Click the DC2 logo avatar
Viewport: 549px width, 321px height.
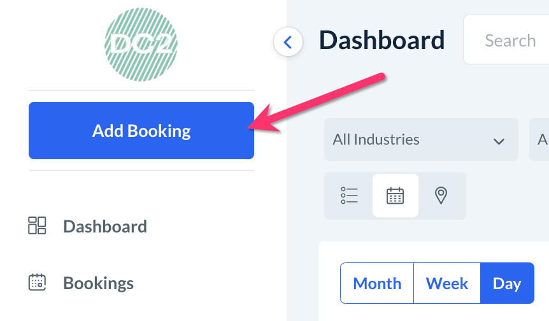point(141,44)
